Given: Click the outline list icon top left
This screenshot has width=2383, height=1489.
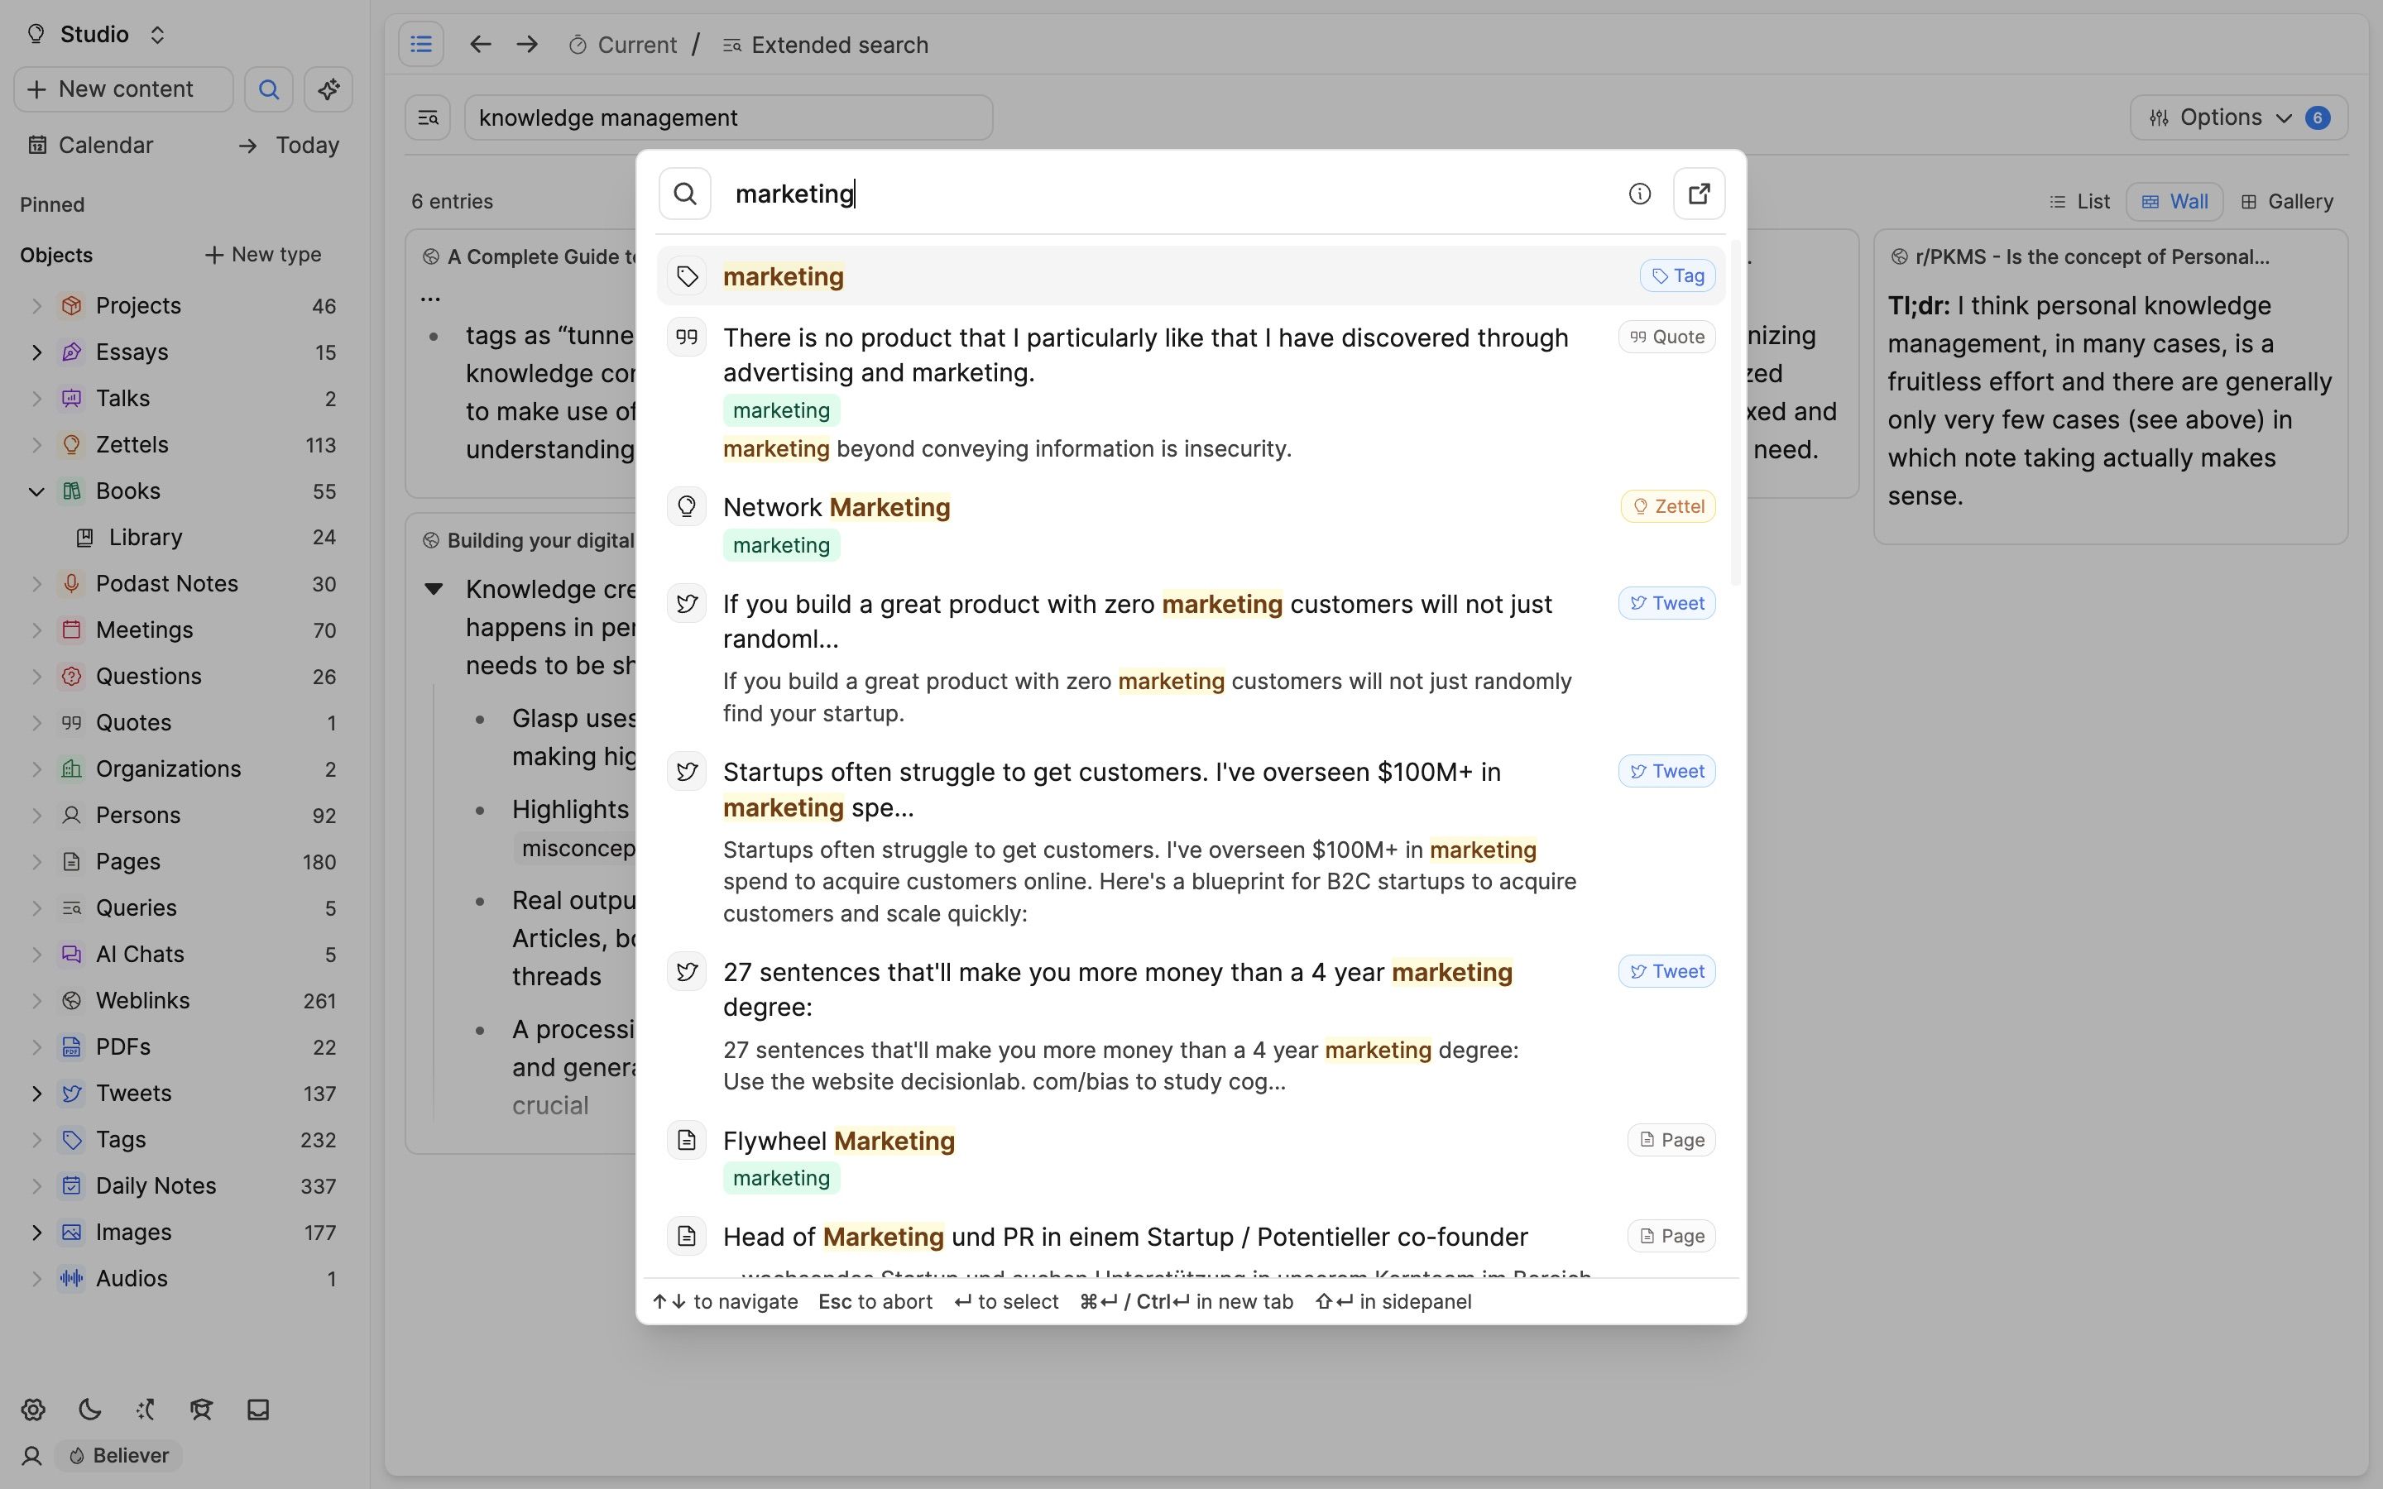Looking at the screenshot, I should [421, 43].
